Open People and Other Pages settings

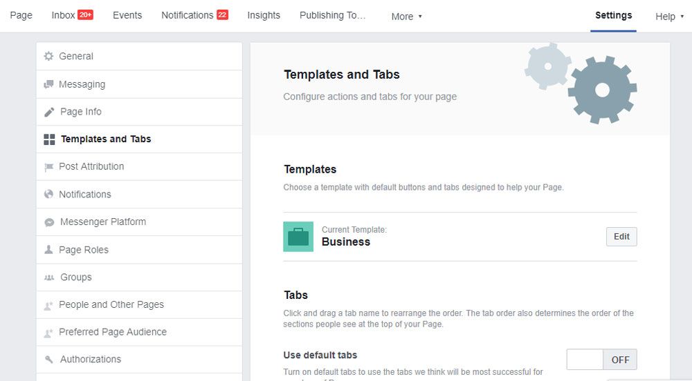click(x=139, y=304)
